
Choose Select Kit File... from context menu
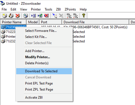point(44,37)
